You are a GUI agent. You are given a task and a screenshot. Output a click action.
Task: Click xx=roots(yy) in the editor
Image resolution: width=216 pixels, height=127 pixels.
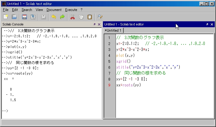129,85
